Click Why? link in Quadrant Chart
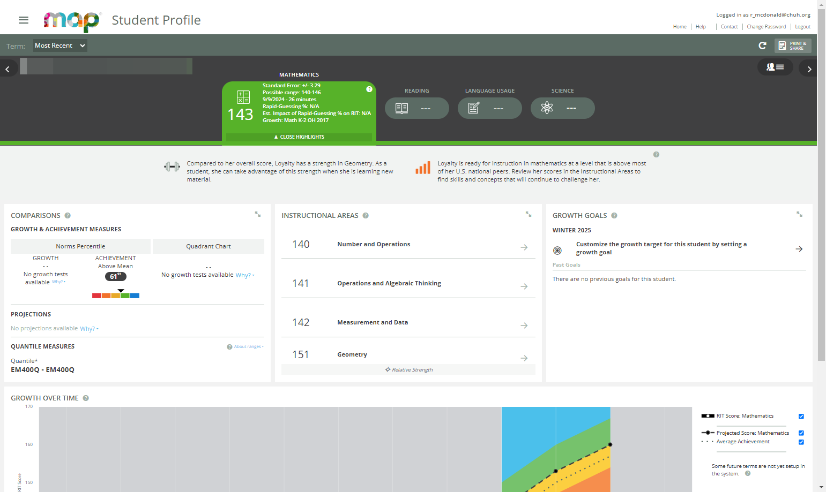The width and height of the screenshot is (826, 492). pyautogui.click(x=244, y=275)
